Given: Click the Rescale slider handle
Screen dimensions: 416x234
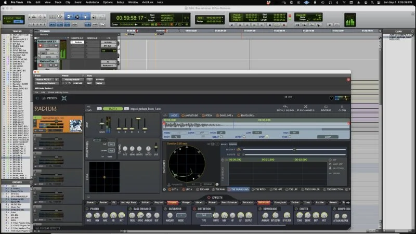Looking at the screenshot, I should [x=294, y=150].
